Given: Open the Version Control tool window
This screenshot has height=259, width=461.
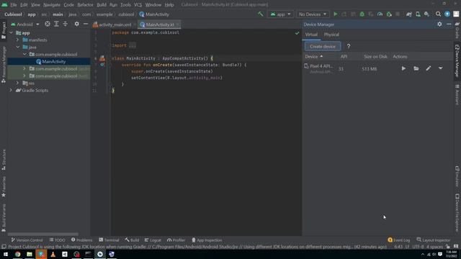Looking at the screenshot, I should click(x=27, y=240).
